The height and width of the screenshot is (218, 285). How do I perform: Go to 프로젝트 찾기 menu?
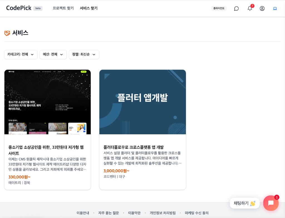tap(63, 8)
